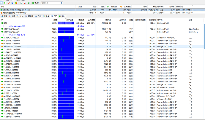The height and width of the screenshot is (120, 205).
Task: Sort peer list by 客户端 column
Action: click(x=160, y=20)
